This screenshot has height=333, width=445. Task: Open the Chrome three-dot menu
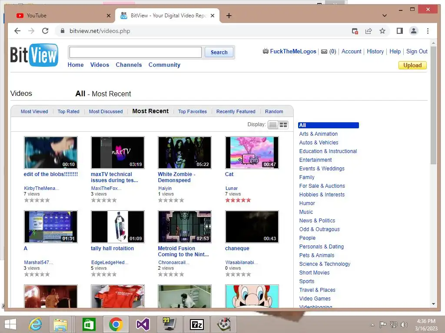tap(428, 31)
